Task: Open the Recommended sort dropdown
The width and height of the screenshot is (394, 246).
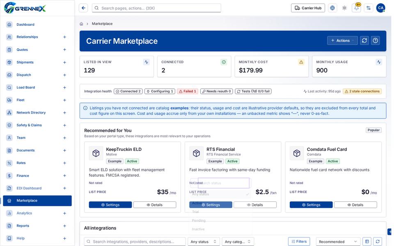Action: click(338, 241)
